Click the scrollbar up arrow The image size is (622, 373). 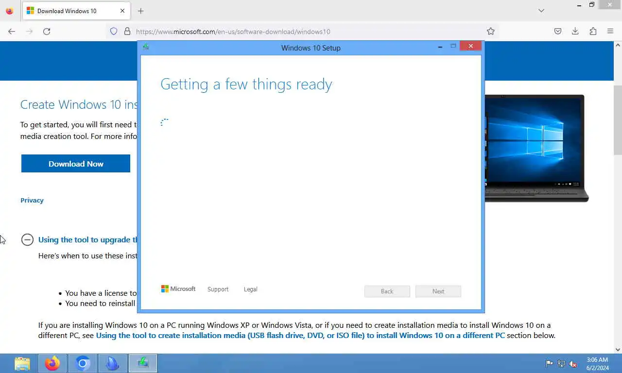(618, 45)
